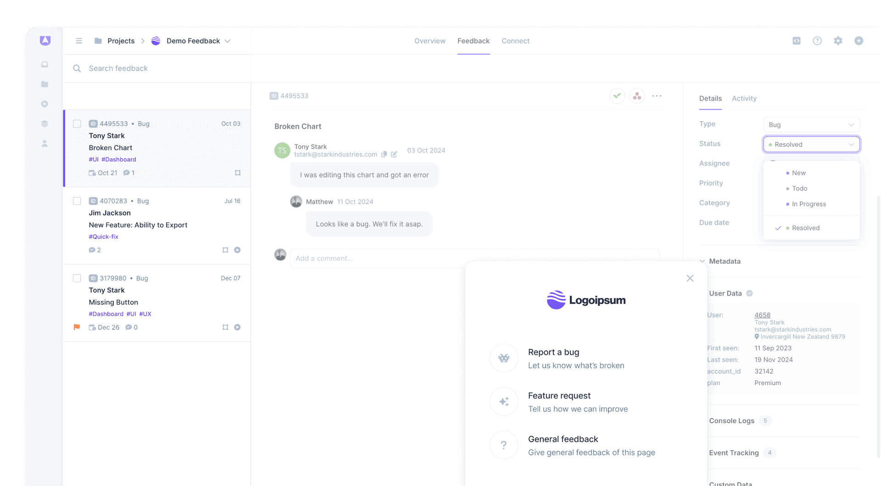The width and height of the screenshot is (881, 486).
Task: Select the checkbox beside Jim Jackson's feedback
Action: 77,201
